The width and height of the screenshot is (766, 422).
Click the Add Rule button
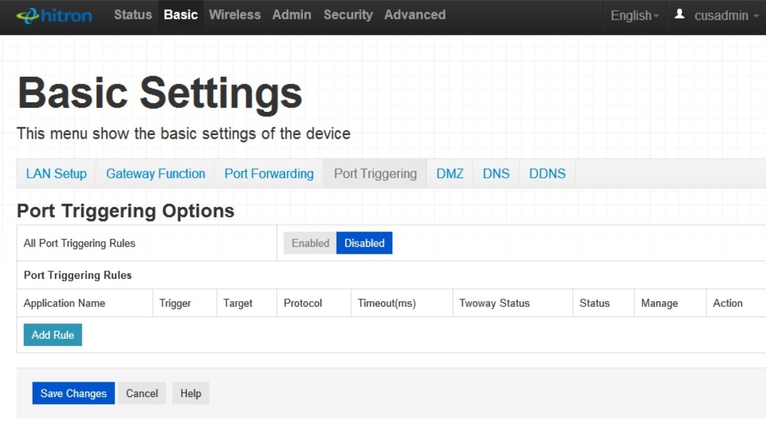52,335
